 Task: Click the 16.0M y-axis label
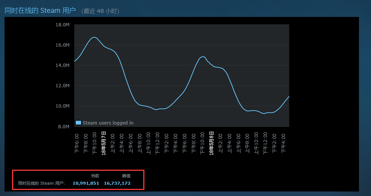click(63, 45)
